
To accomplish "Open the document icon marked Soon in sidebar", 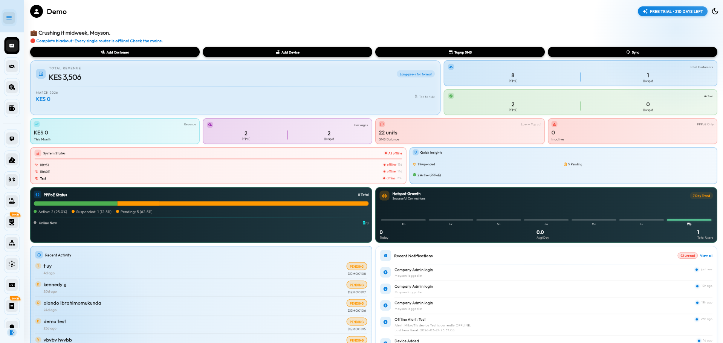I will click(x=12, y=306).
